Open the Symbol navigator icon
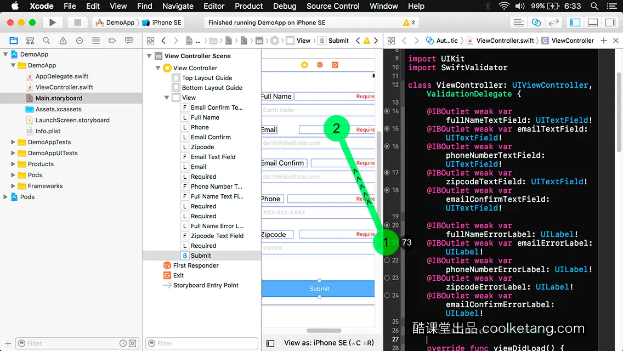 point(30,41)
